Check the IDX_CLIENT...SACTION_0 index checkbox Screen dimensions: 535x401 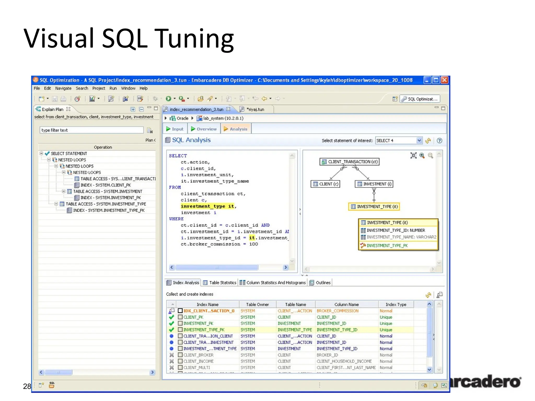[x=180, y=311]
